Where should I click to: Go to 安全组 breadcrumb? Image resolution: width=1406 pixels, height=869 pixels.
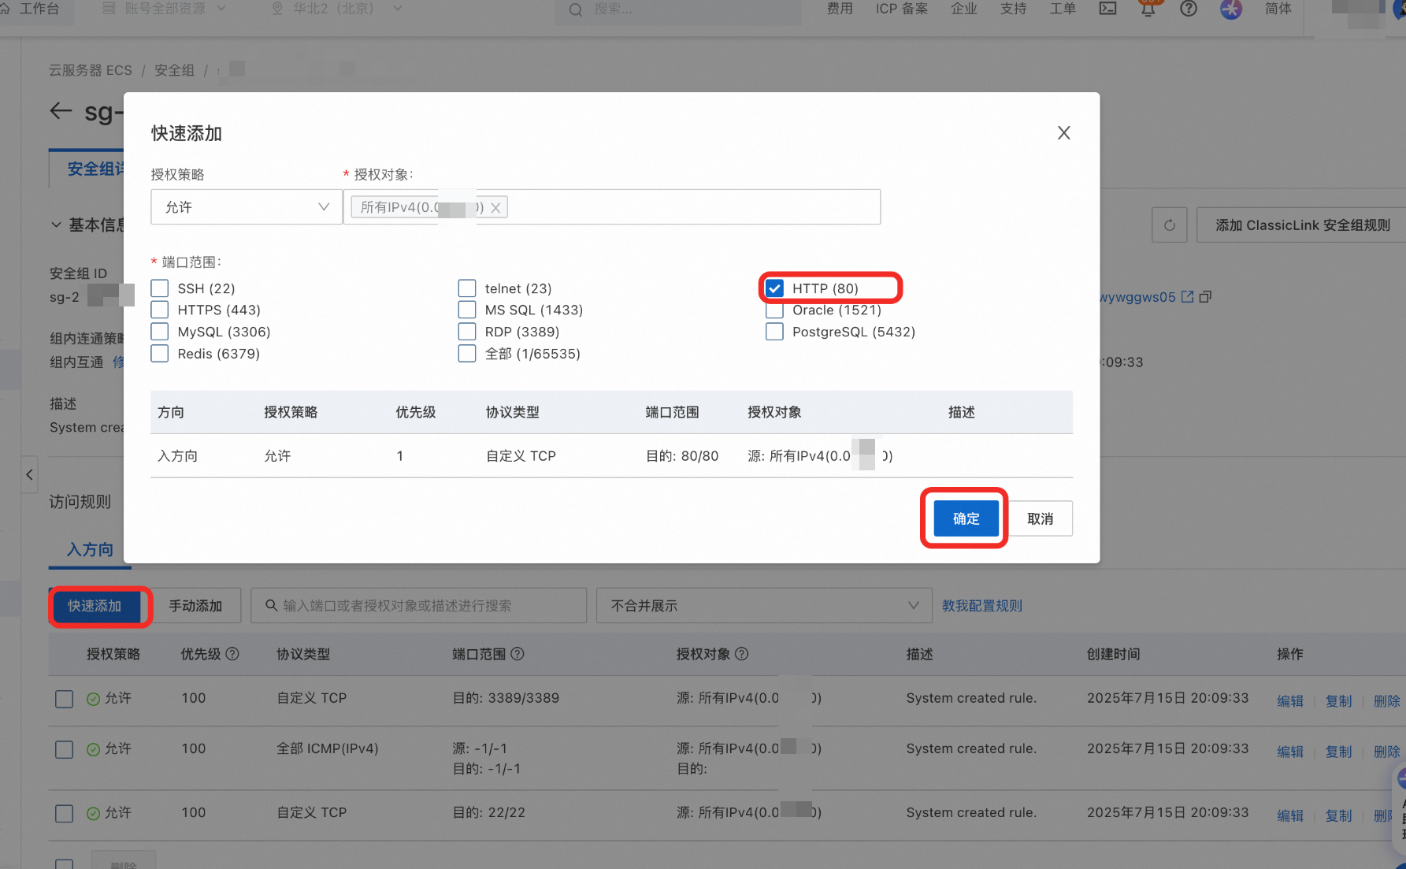174,70
